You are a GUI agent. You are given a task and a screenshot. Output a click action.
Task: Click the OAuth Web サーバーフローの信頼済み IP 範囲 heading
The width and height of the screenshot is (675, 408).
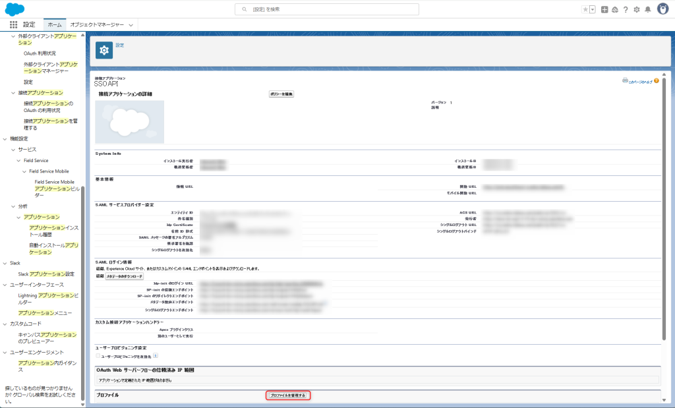pos(146,370)
